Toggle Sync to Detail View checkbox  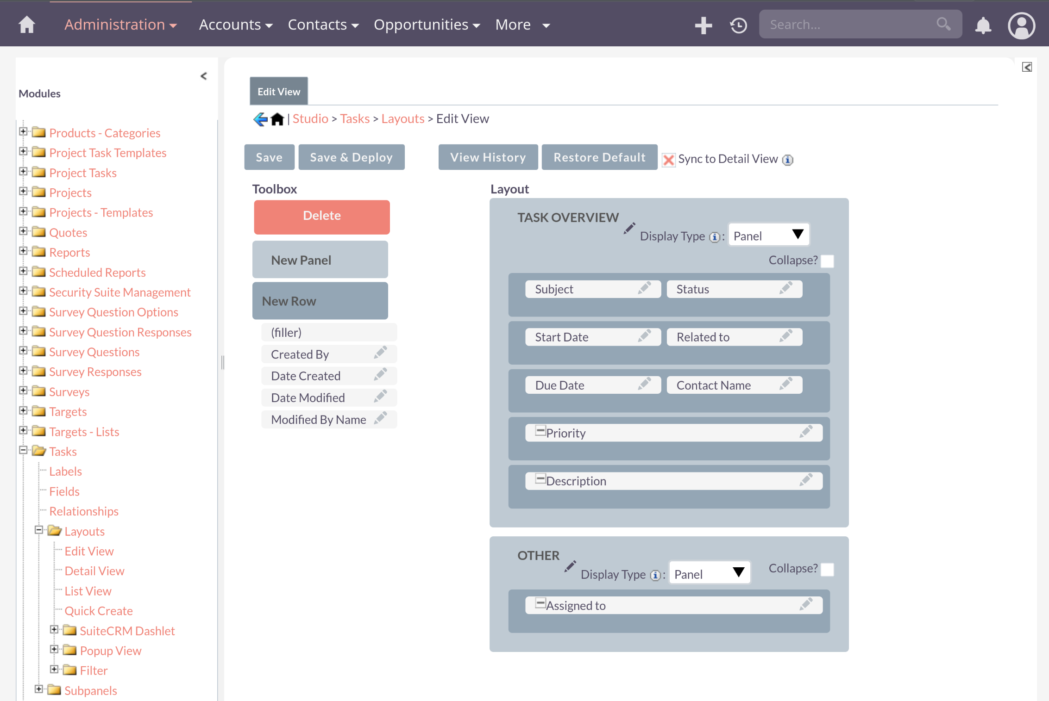(x=668, y=160)
